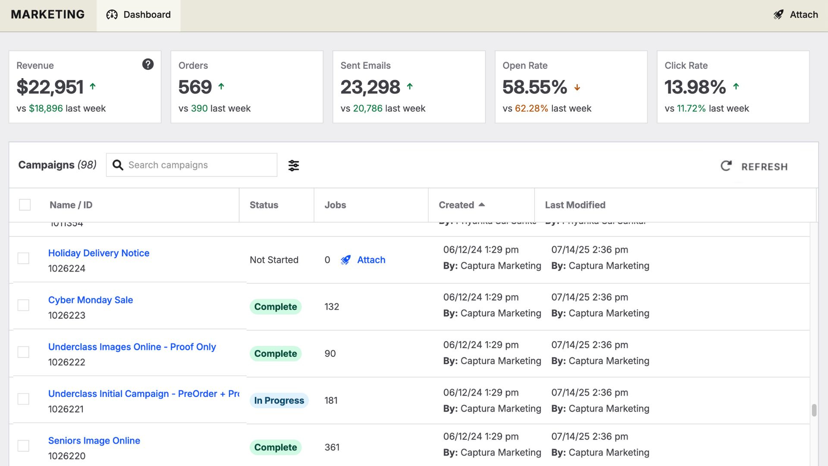Sort by the Last Modified column header
This screenshot has width=828, height=466.
(575, 205)
